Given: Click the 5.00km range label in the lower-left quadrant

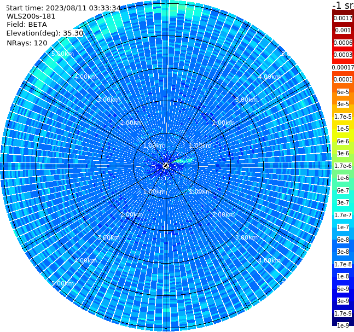Looking at the screenshot, I should pyautogui.click(x=62, y=283).
